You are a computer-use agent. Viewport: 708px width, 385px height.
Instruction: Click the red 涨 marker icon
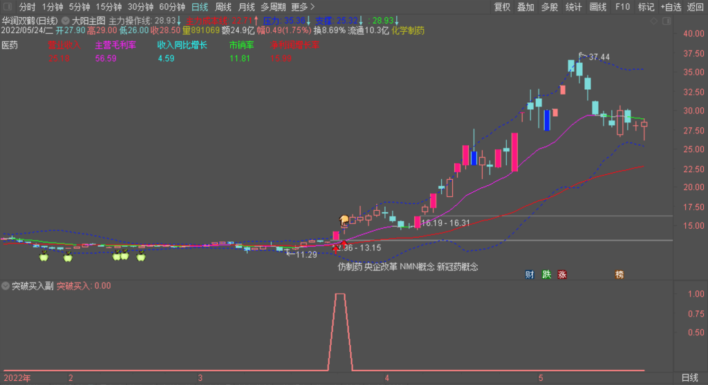pyautogui.click(x=562, y=274)
